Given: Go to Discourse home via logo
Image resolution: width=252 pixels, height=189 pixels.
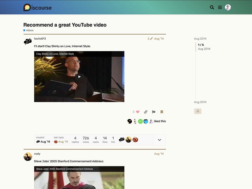Looking at the screenshot, I should coord(37,8).
